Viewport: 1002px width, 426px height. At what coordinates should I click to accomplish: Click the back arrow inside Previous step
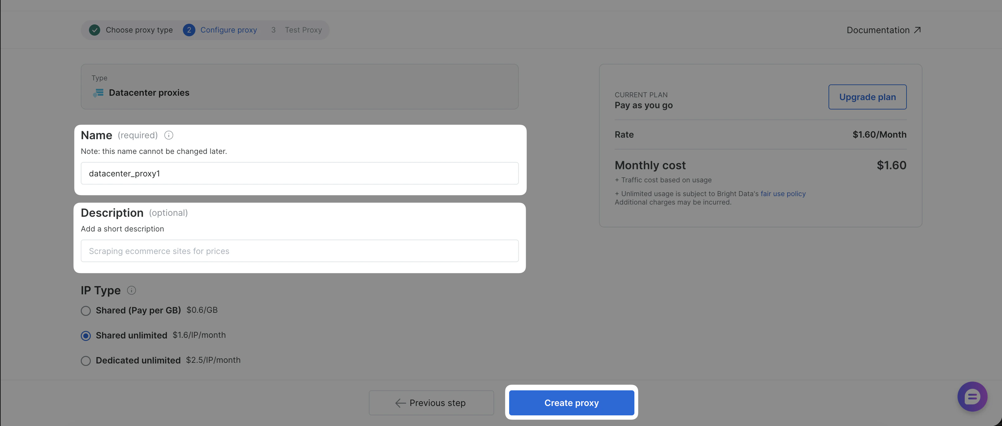400,403
